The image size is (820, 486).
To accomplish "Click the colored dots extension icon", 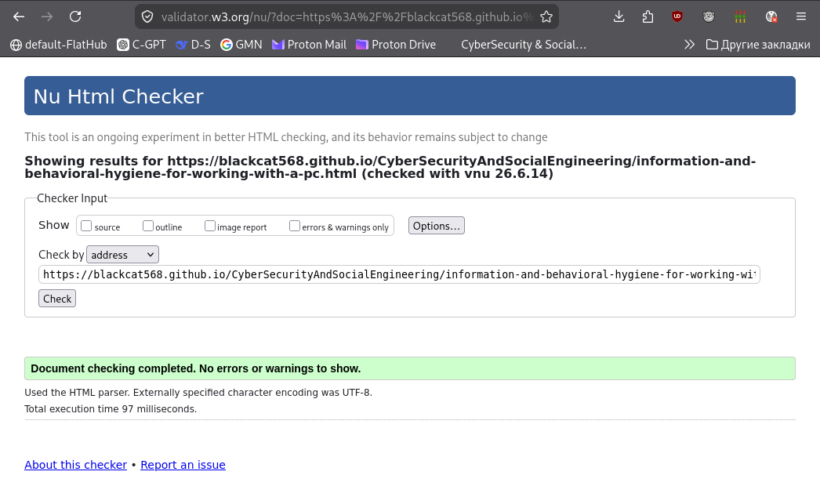I will pyautogui.click(x=740, y=16).
